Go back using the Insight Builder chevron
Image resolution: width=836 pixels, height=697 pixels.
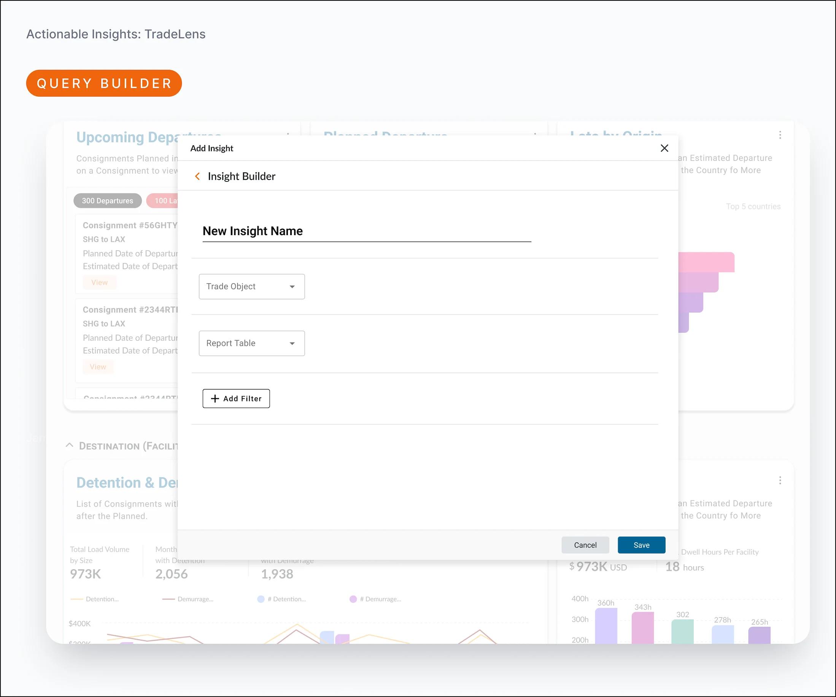[x=197, y=176]
